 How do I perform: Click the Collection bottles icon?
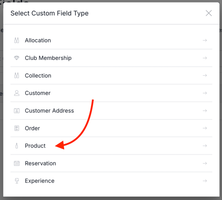coord(16,75)
